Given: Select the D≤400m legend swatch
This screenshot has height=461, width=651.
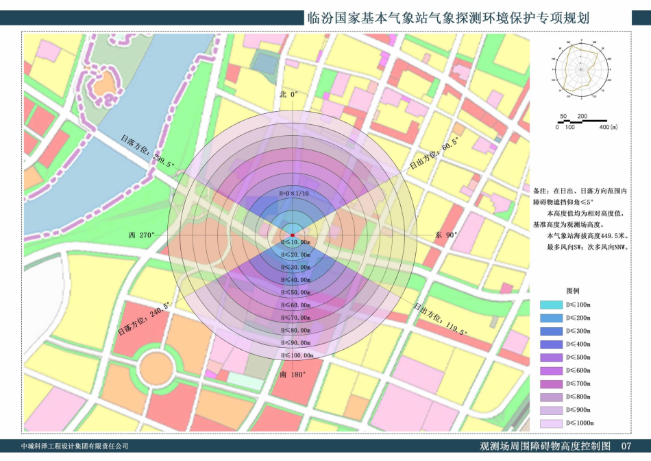Looking at the screenshot, I should point(550,344).
